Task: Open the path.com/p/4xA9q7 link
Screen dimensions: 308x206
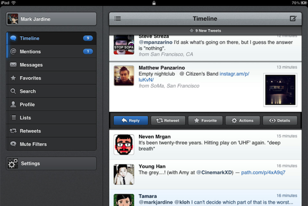Action: coord(263,173)
